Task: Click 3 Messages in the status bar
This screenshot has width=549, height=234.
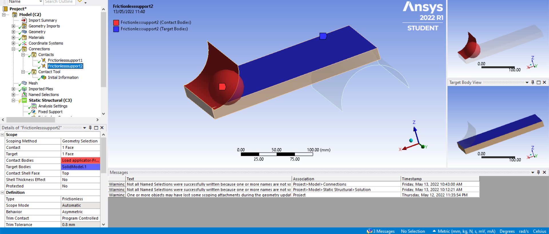Action: click(384, 231)
